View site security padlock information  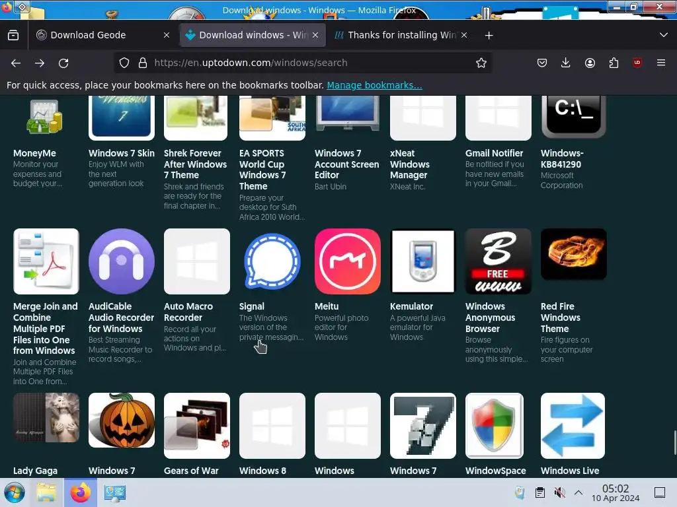coord(143,63)
